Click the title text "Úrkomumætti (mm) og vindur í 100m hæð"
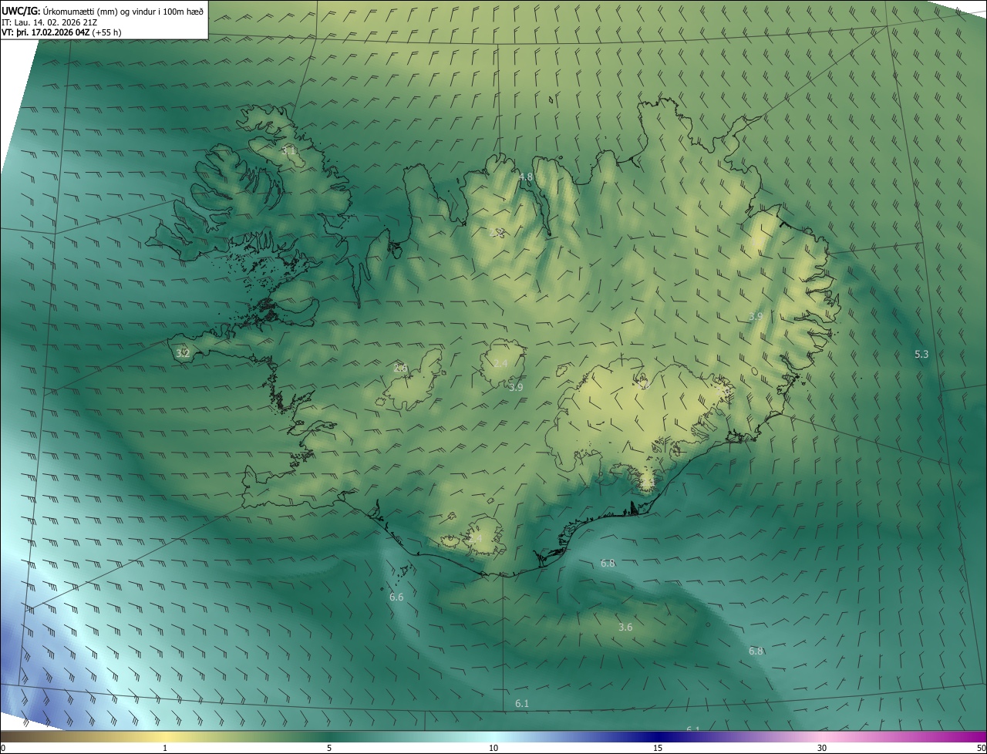 (122, 10)
